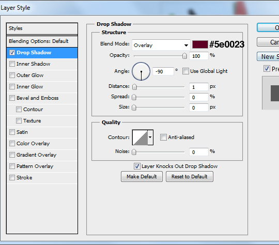Select the Gradient Overlay style row
Screen dimensions: 279x245
click(x=42, y=155)
